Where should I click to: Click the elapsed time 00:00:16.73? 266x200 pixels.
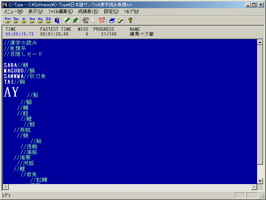click(20, 34)
